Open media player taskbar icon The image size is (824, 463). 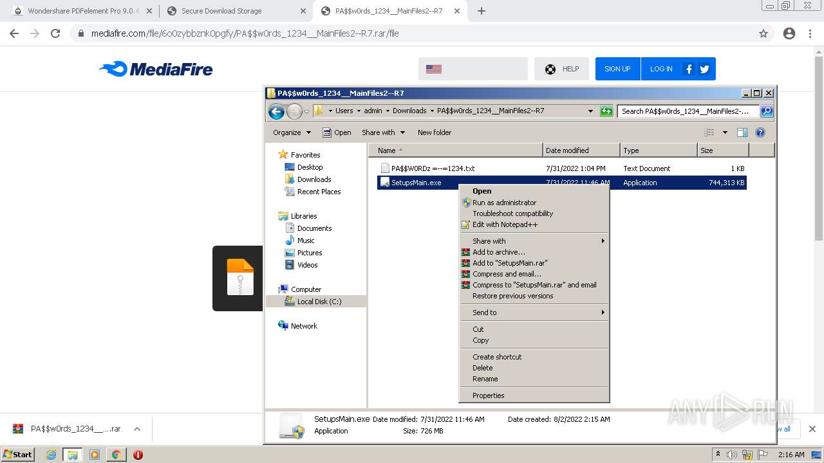(x=95, y=455)
